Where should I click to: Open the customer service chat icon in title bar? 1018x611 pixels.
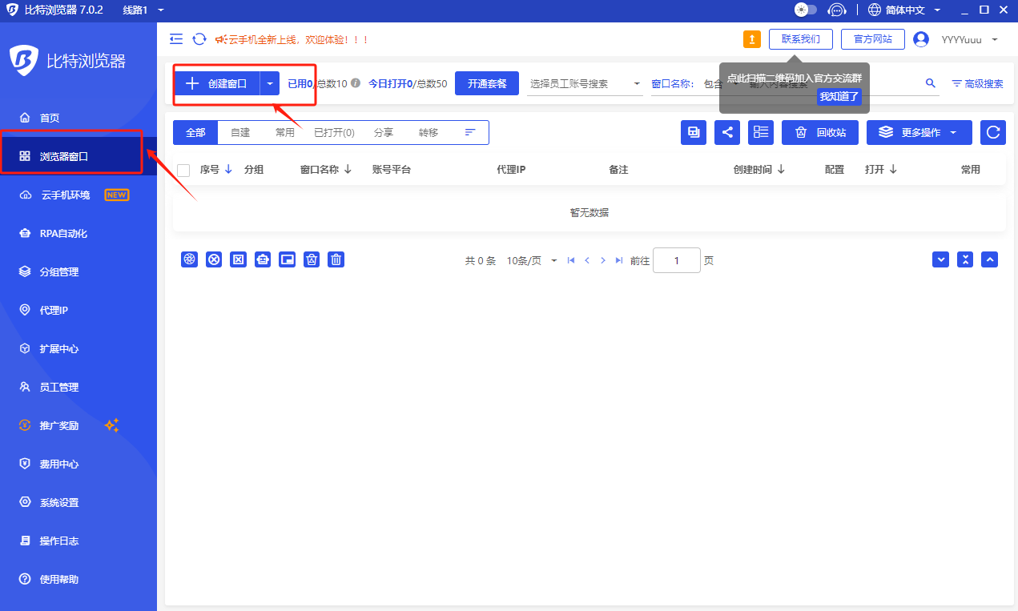(837, 10)
